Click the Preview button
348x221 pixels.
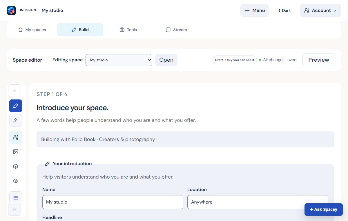tap(319, 60)
